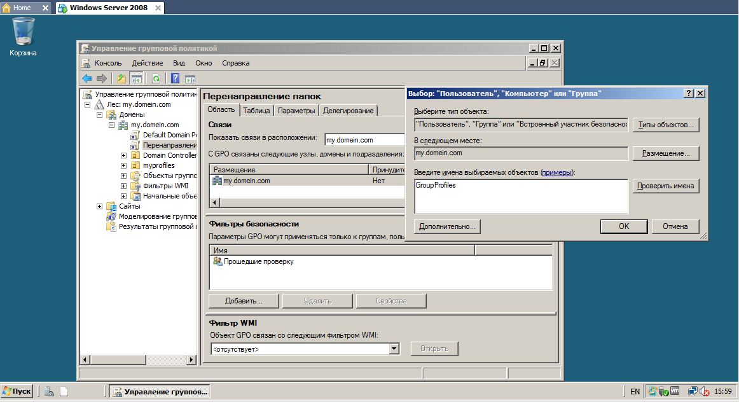
Task: Open the Окно menu
Action: coord(204,63)
